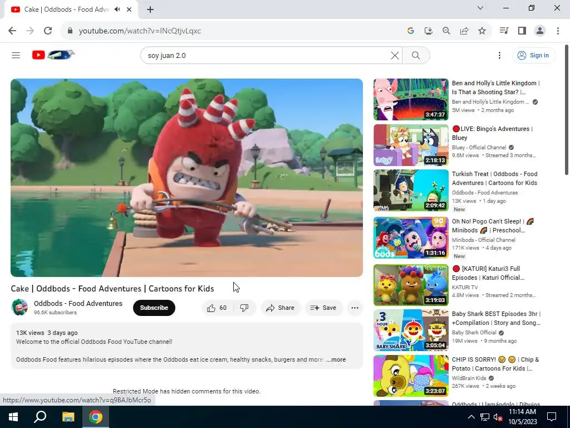The width and height of the screenshot is (570, 428).
Task: Click the video title text Cake | Oddbods
Action: (x=112, y=289)
